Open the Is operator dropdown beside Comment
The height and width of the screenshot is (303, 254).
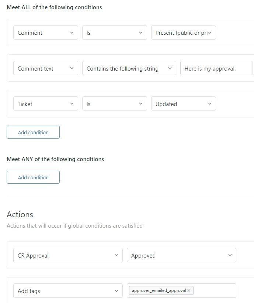pos(114,33)
